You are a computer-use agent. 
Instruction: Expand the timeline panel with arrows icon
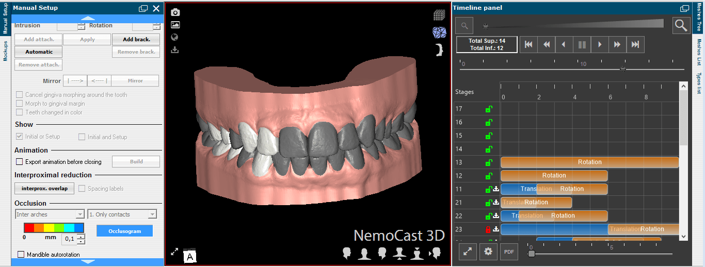(467, 252)
